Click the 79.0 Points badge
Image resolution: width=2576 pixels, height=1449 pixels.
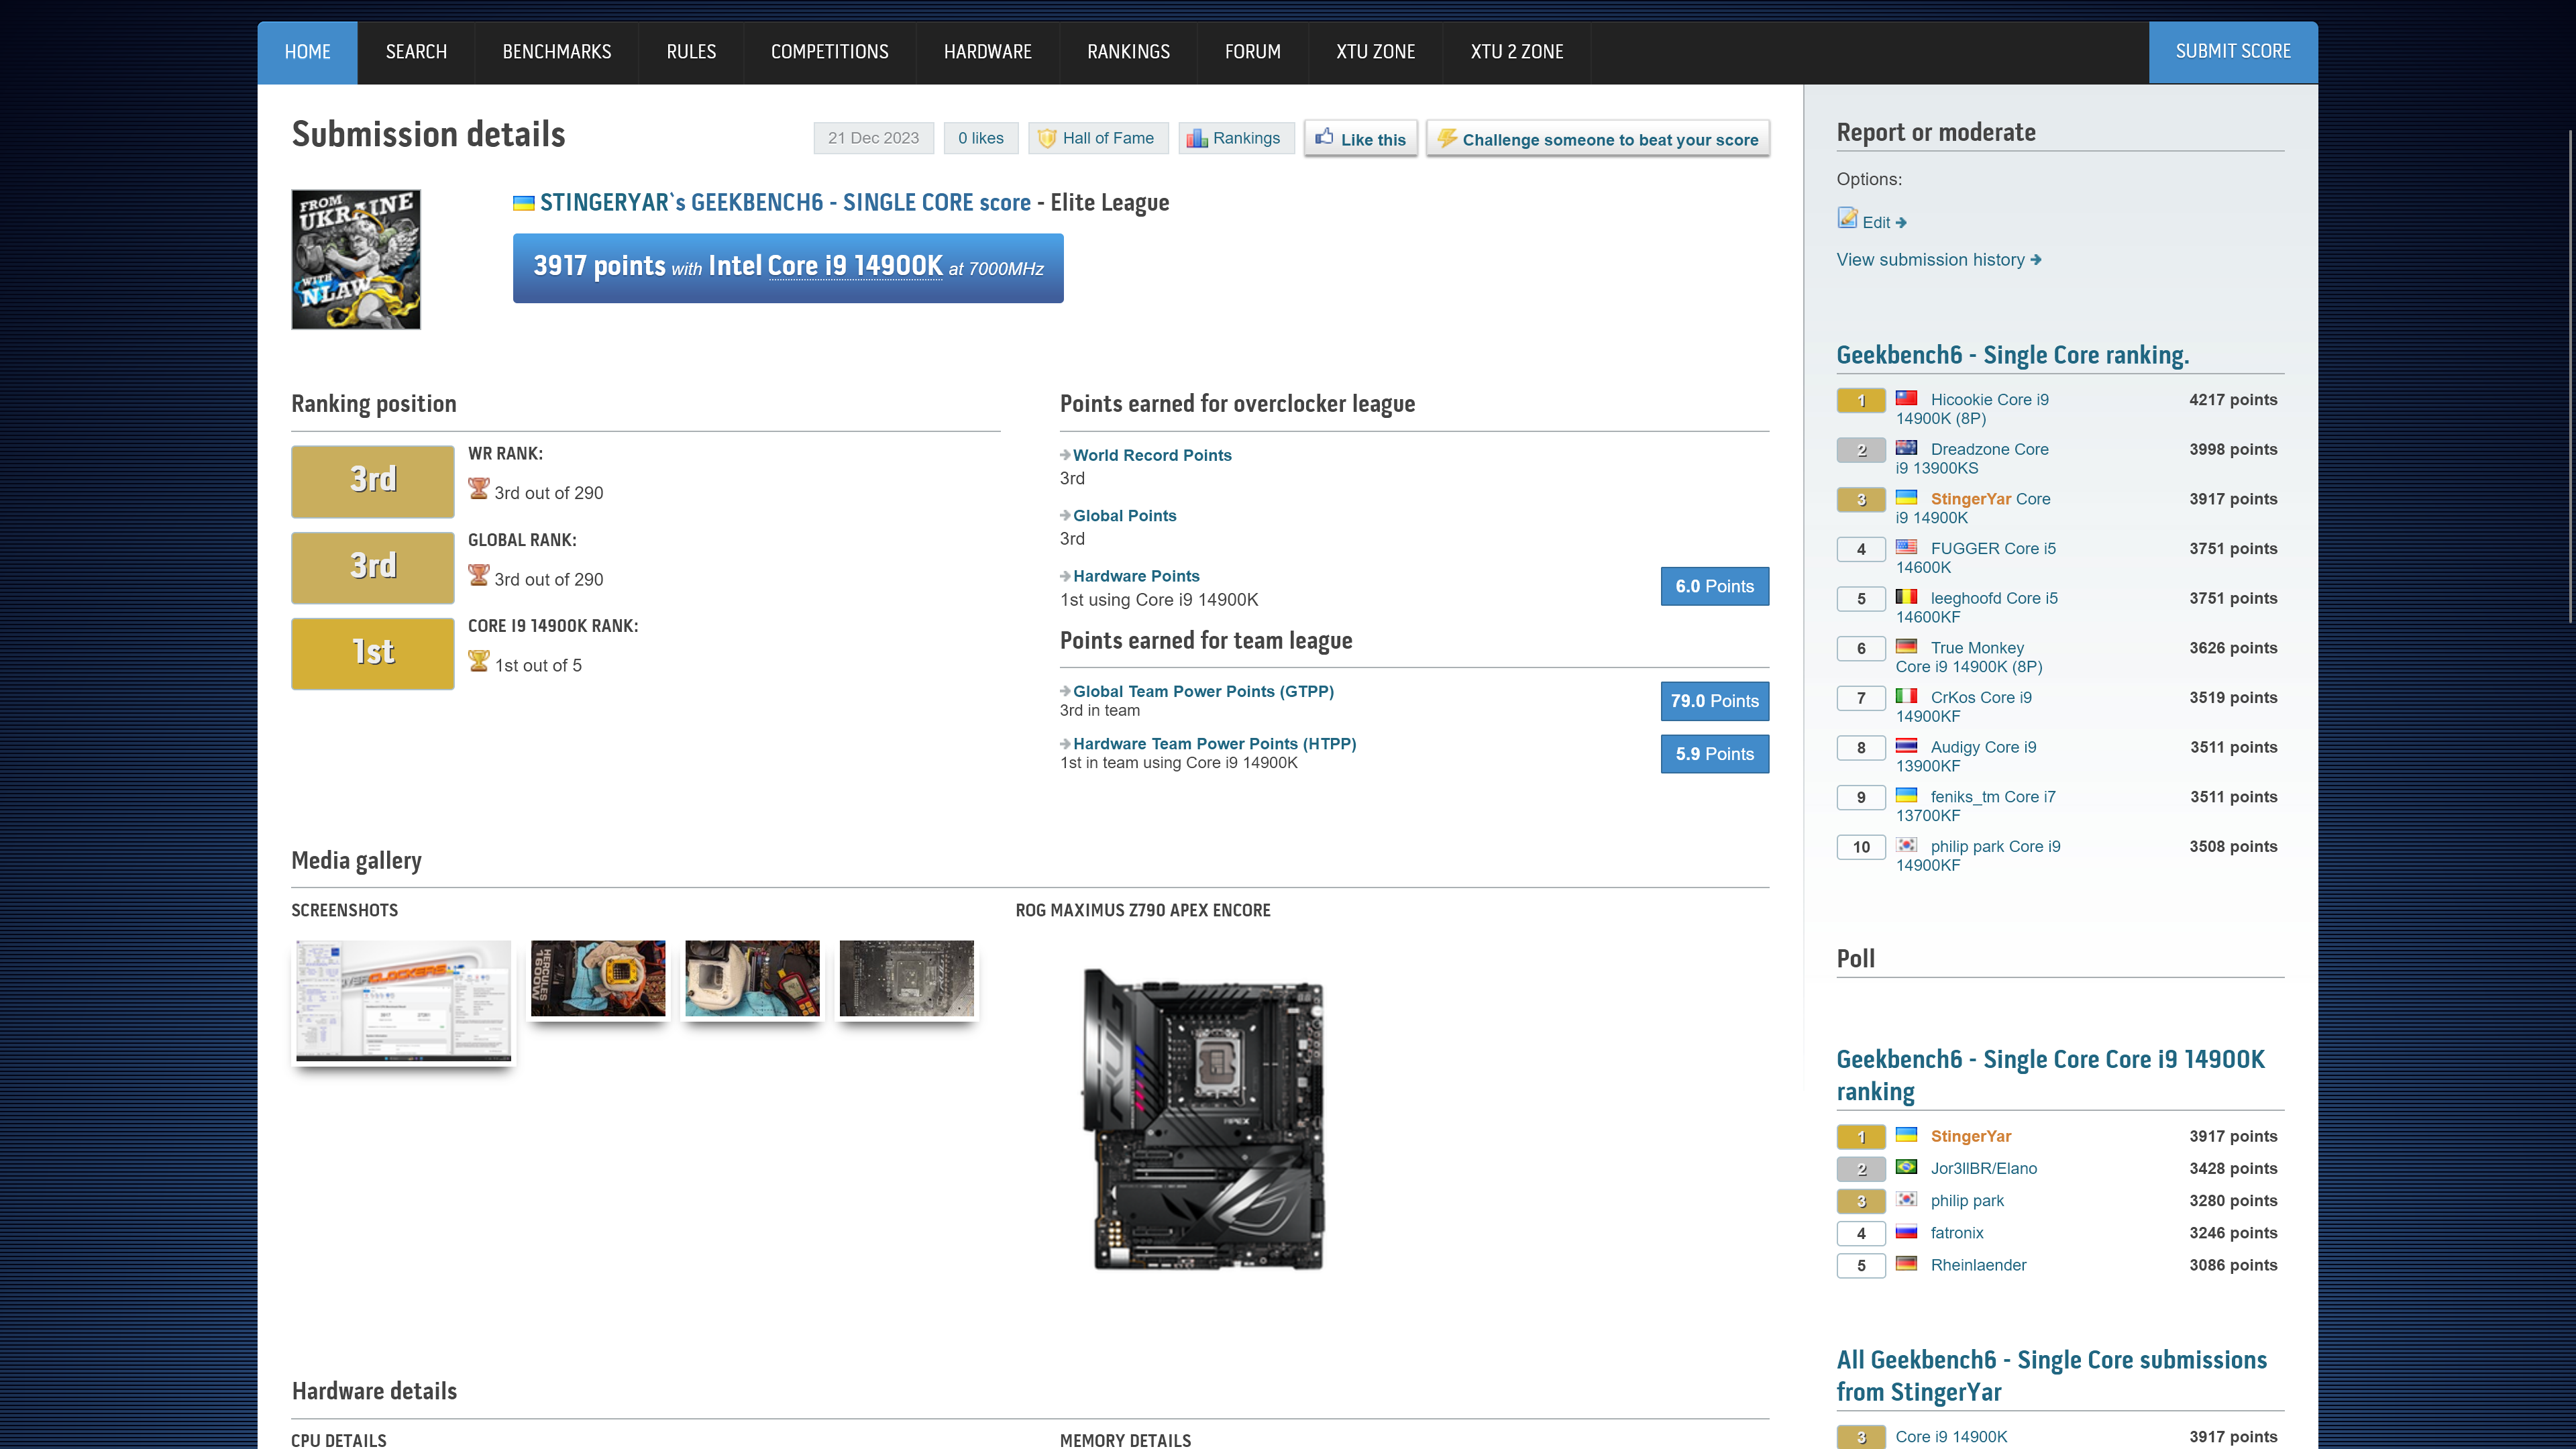coord(1714,701)
